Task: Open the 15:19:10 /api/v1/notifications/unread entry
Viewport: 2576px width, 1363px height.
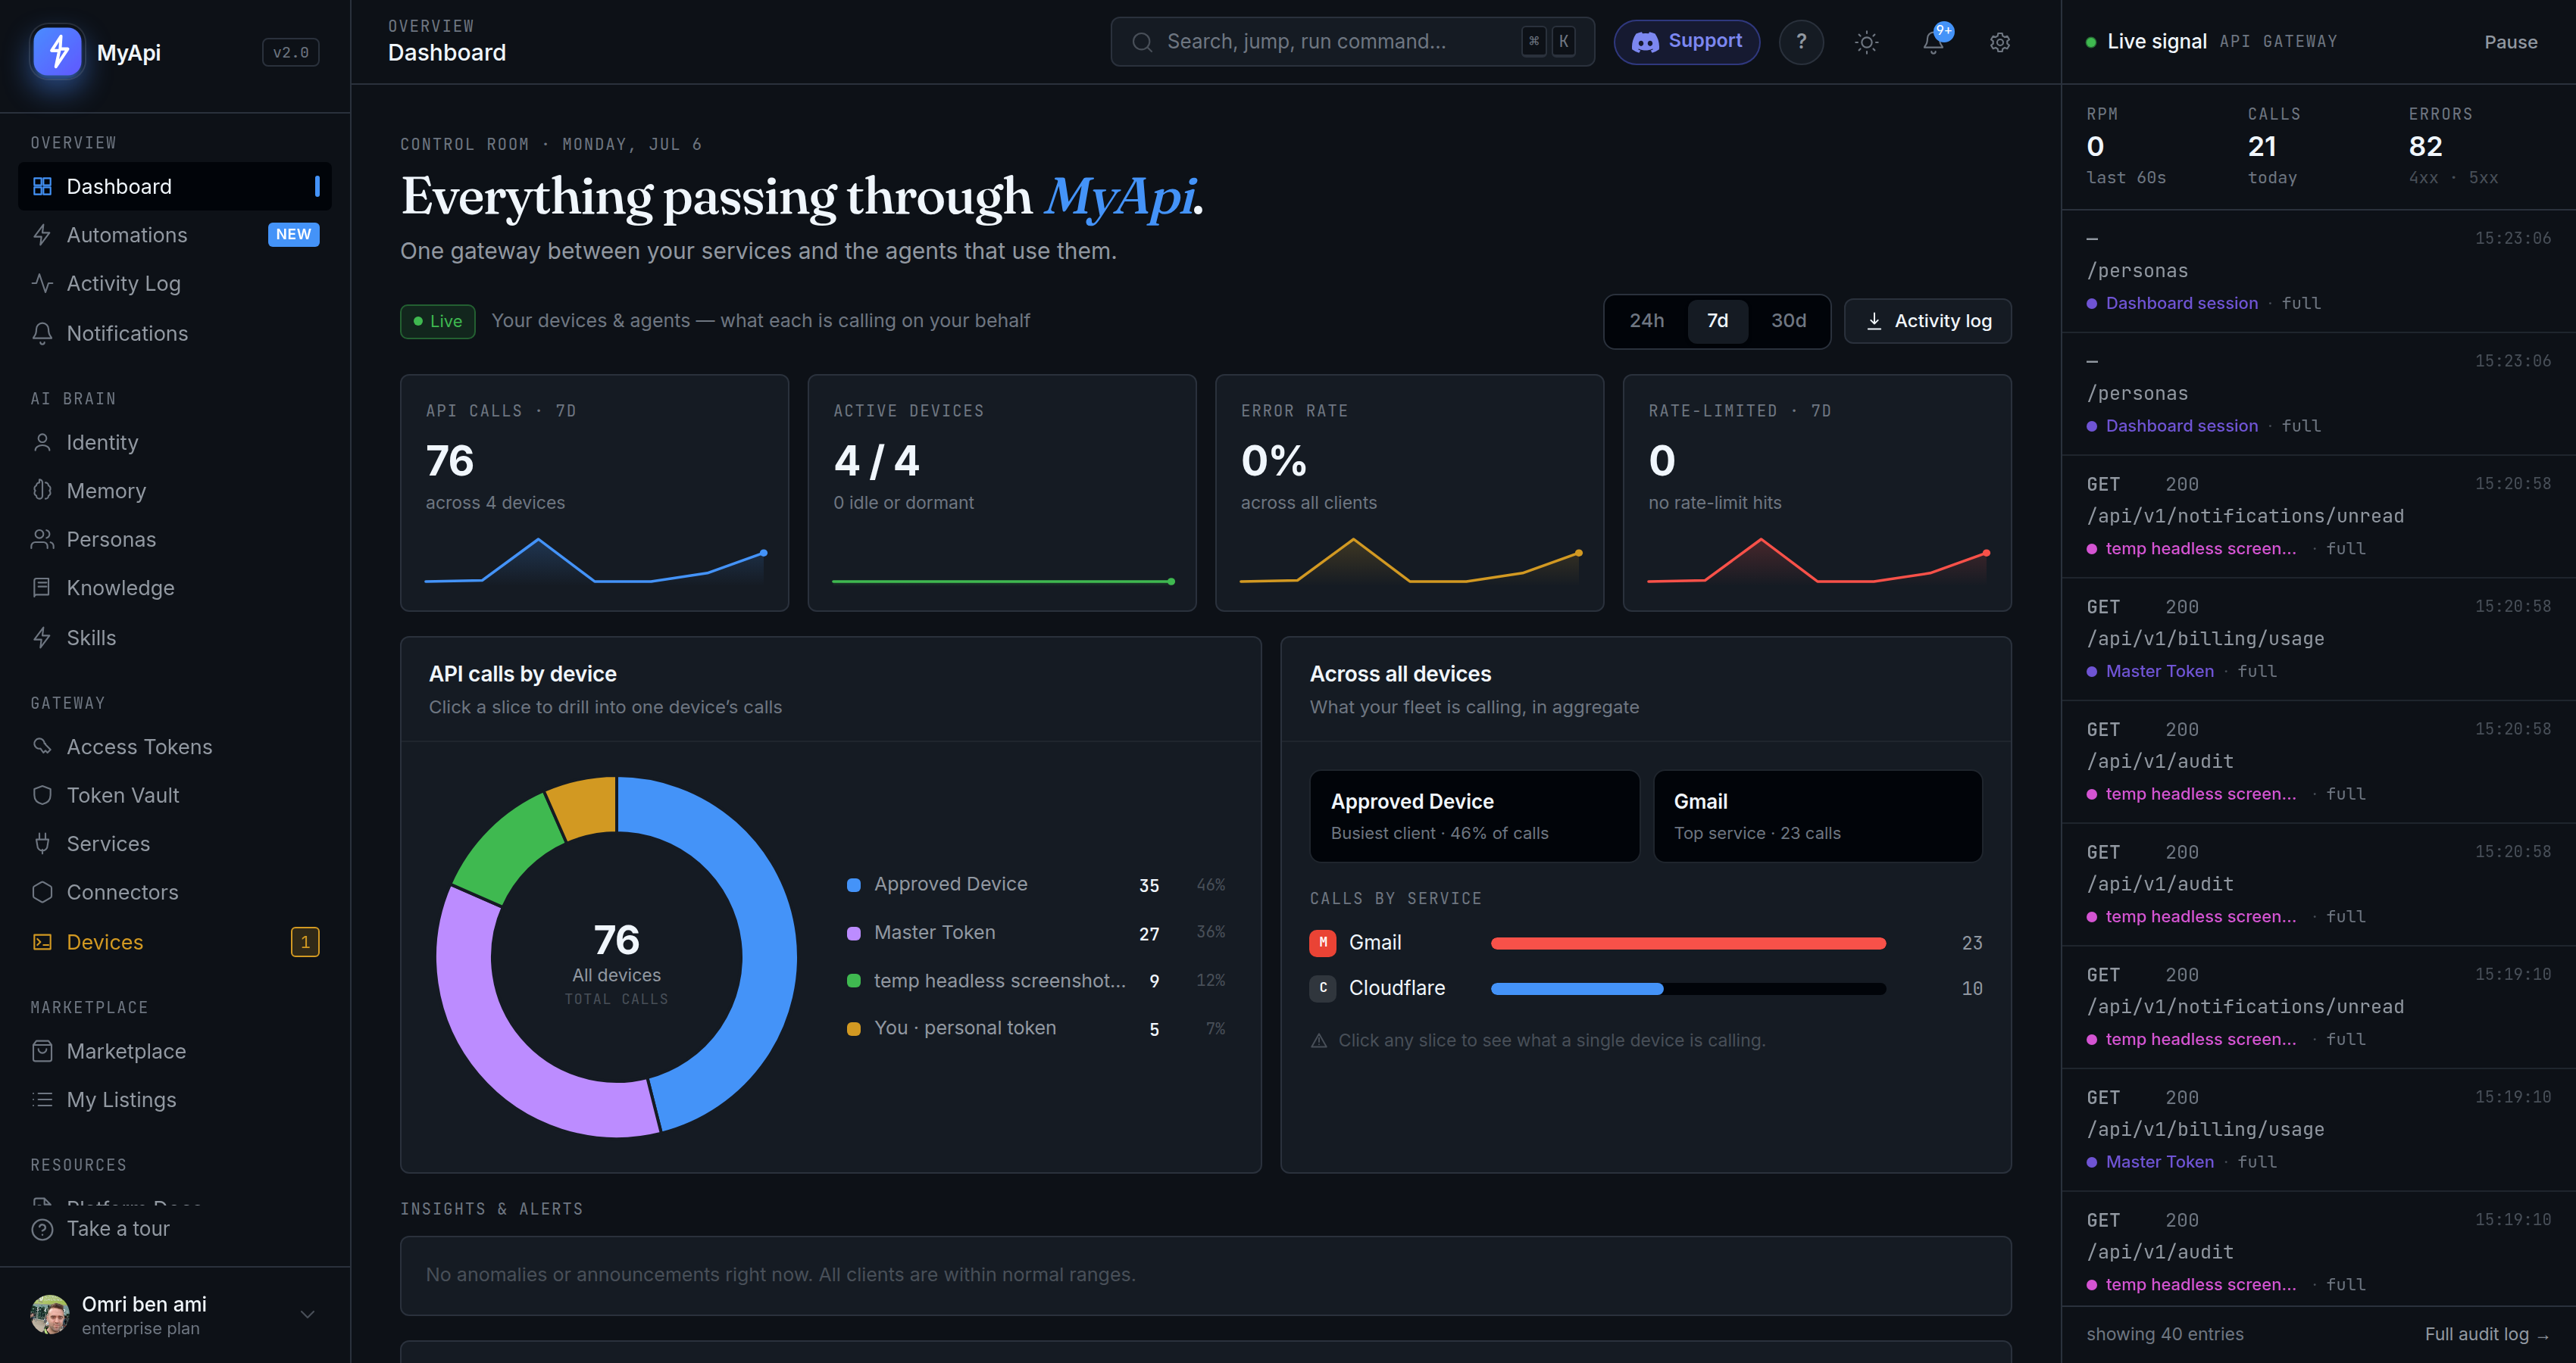Action: tap(2318, 1006)
